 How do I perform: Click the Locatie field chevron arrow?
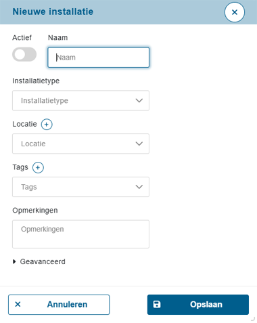[x=139, y=144]
